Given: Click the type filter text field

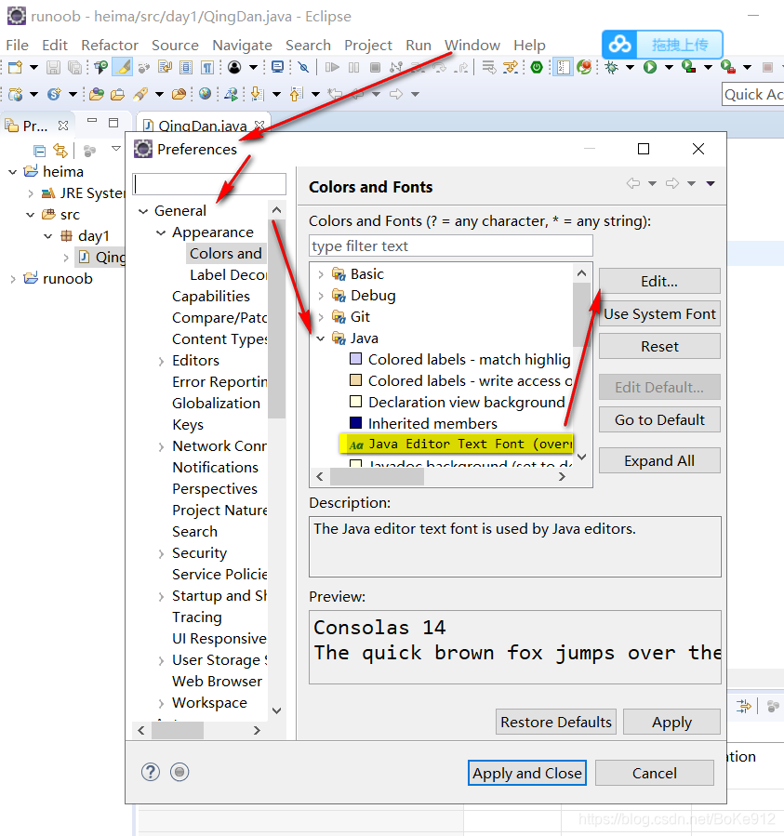Looking at the screenshot, I should click(x=451, y=245).
